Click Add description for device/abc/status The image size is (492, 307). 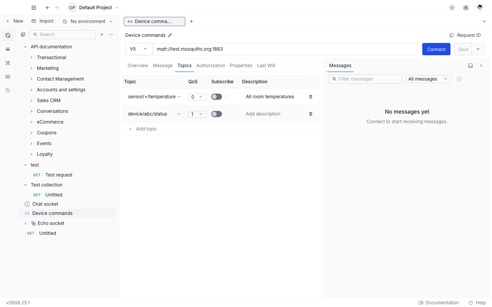[263, 114]
